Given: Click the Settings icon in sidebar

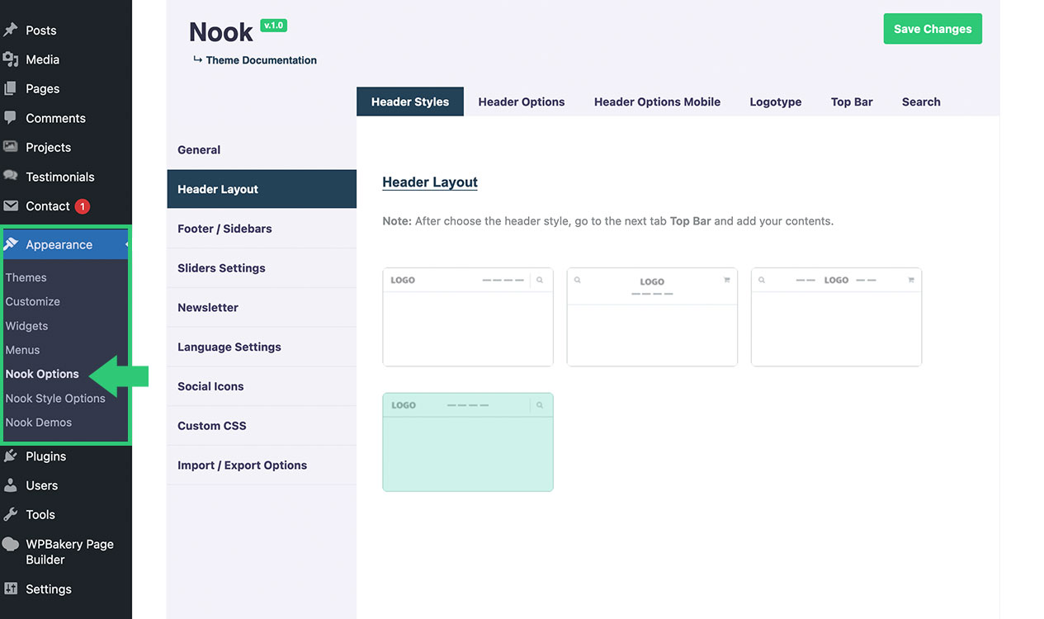Looking at the screenshot, I should 10,589.
